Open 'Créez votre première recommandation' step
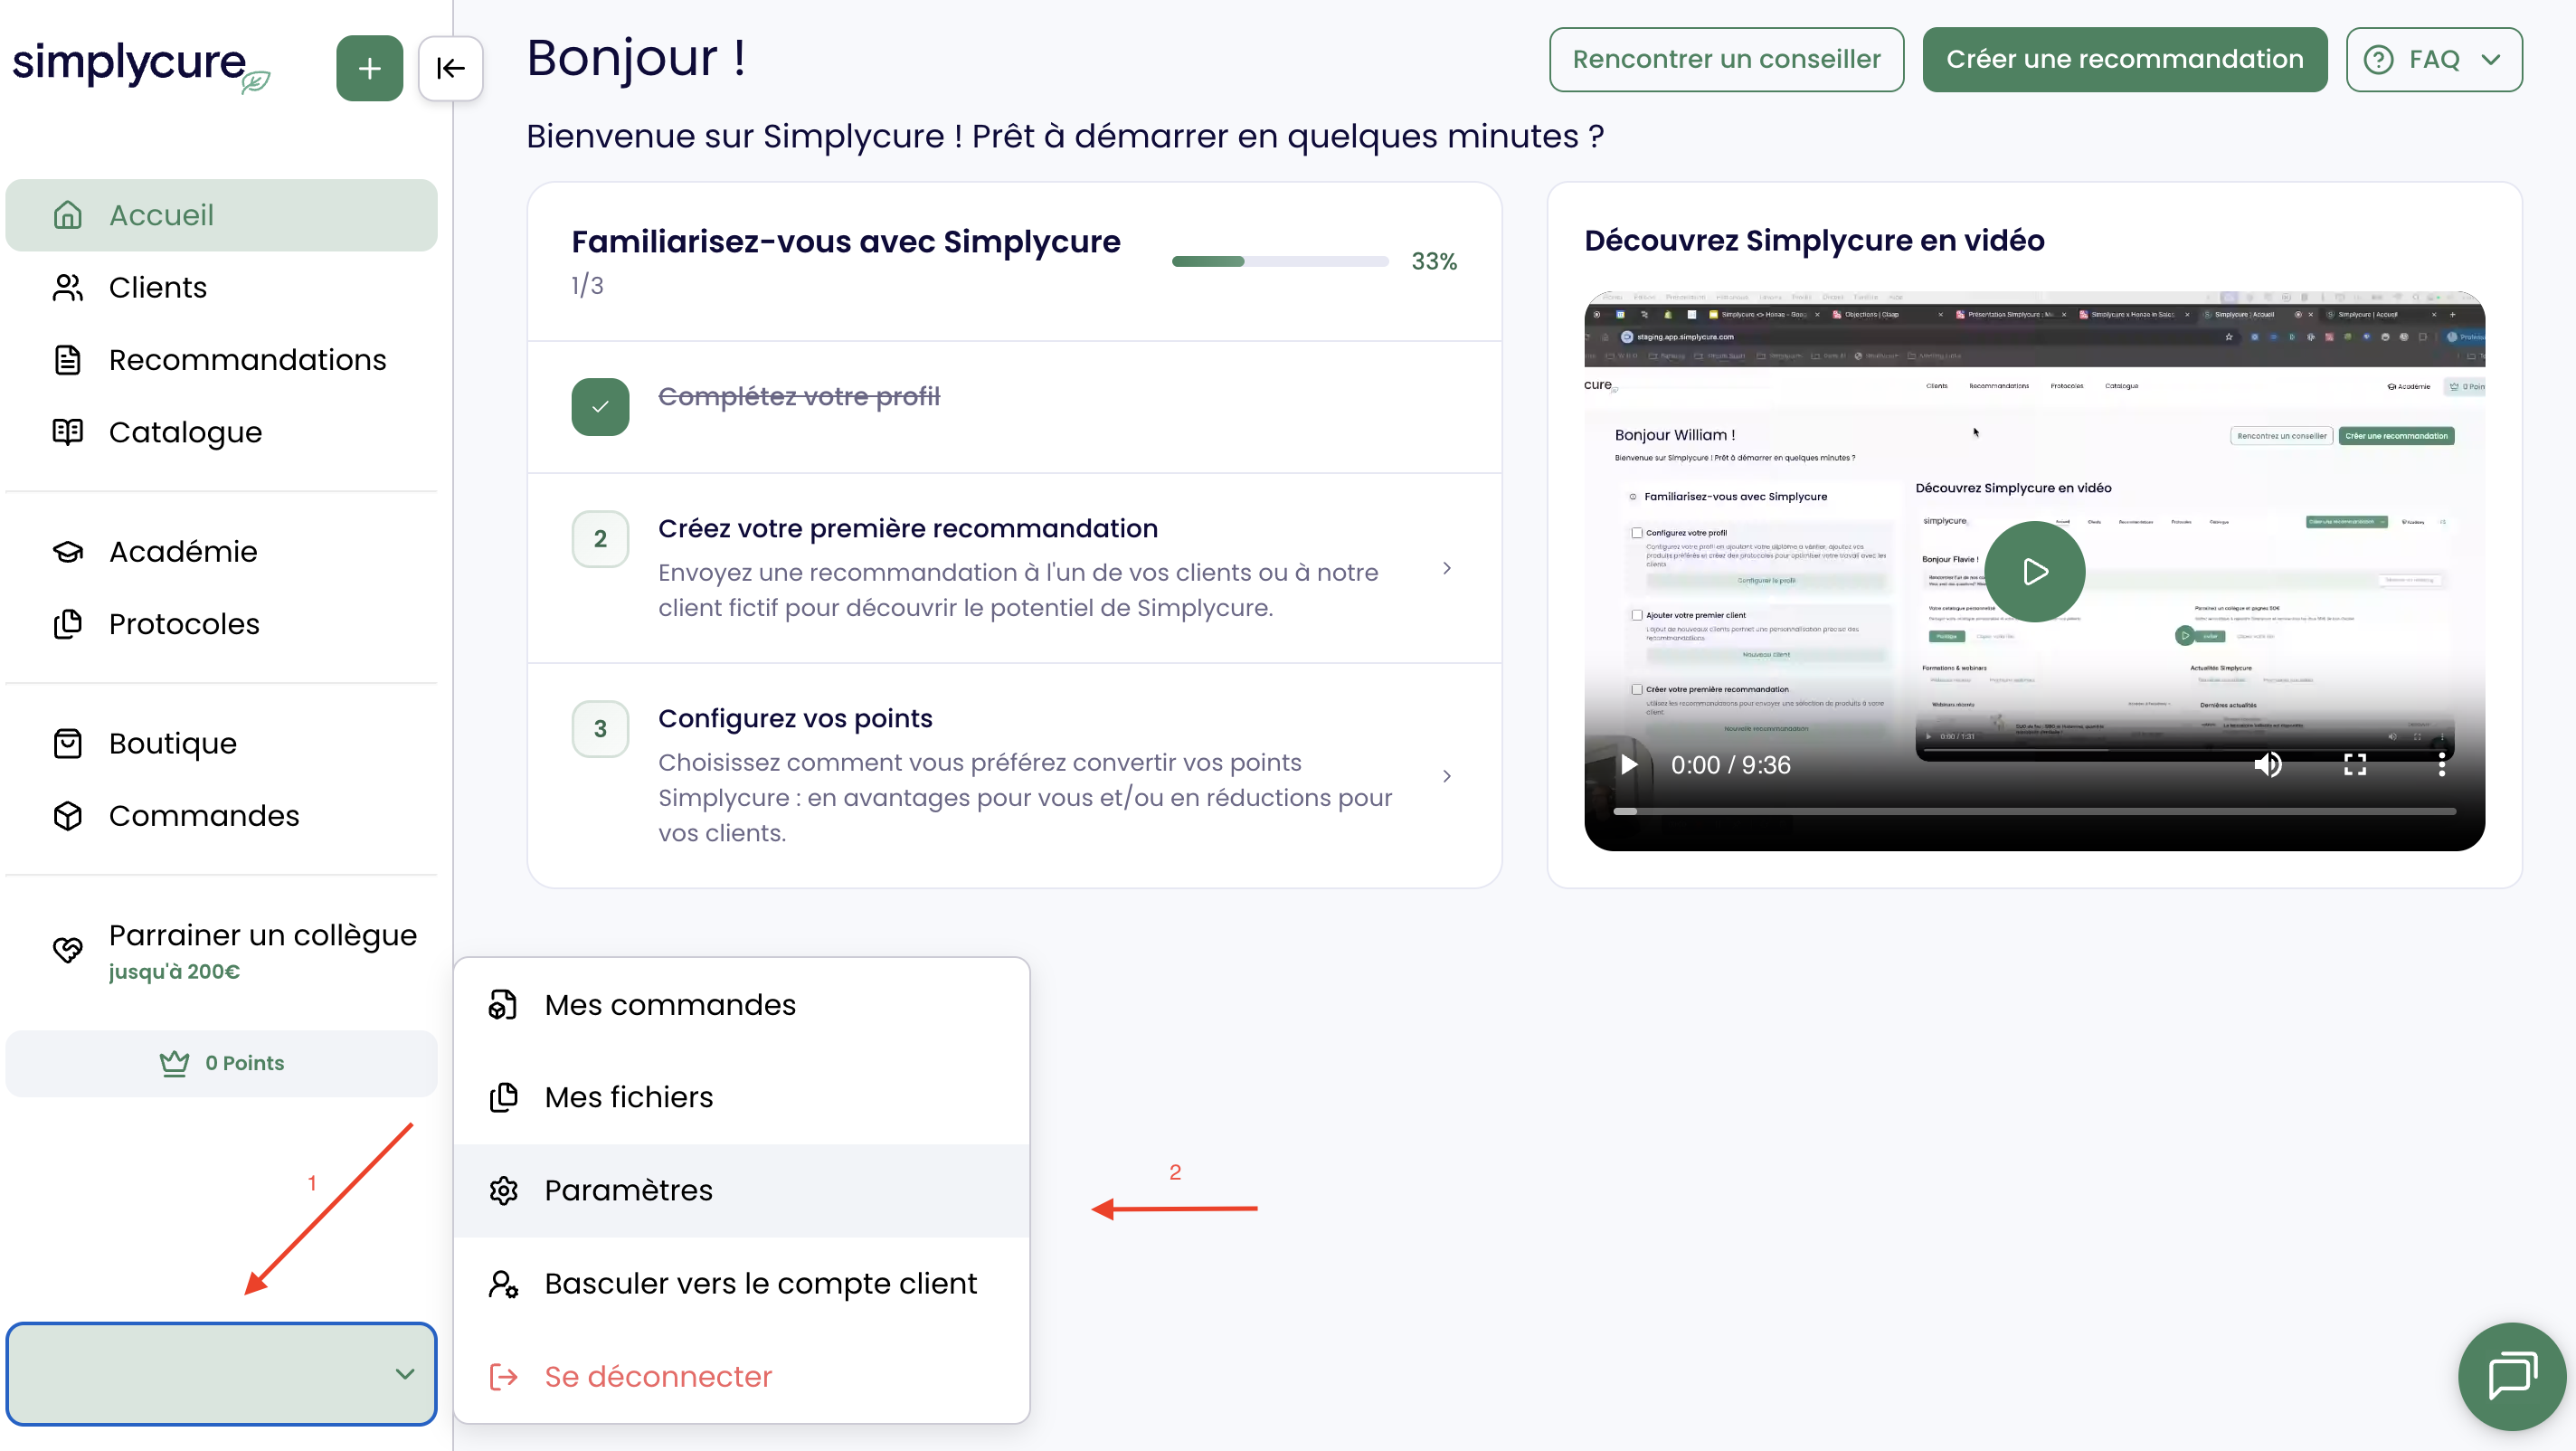This screenshot has height=1451, width=2576. coord(1014,567)
